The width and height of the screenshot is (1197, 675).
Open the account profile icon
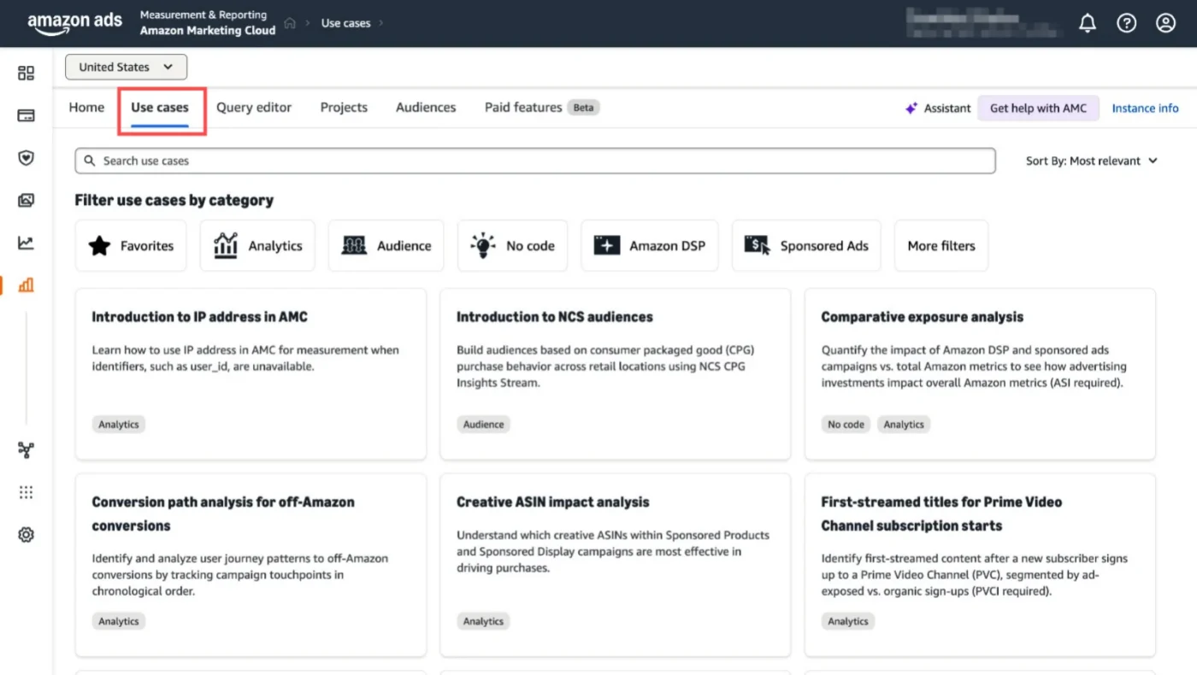(1165, 23)
